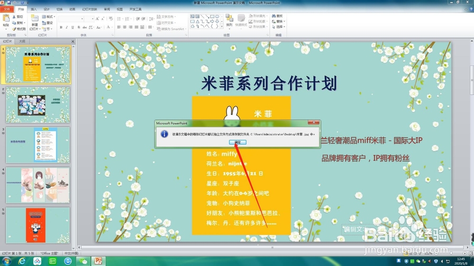This screenshot has height=266, width=474.
Task: Open the 选择 Select dropdown
Action: pyautogui.click(x=278, y=27)
